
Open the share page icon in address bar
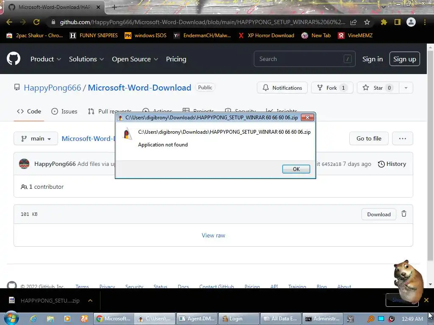[x=353, y=22]
